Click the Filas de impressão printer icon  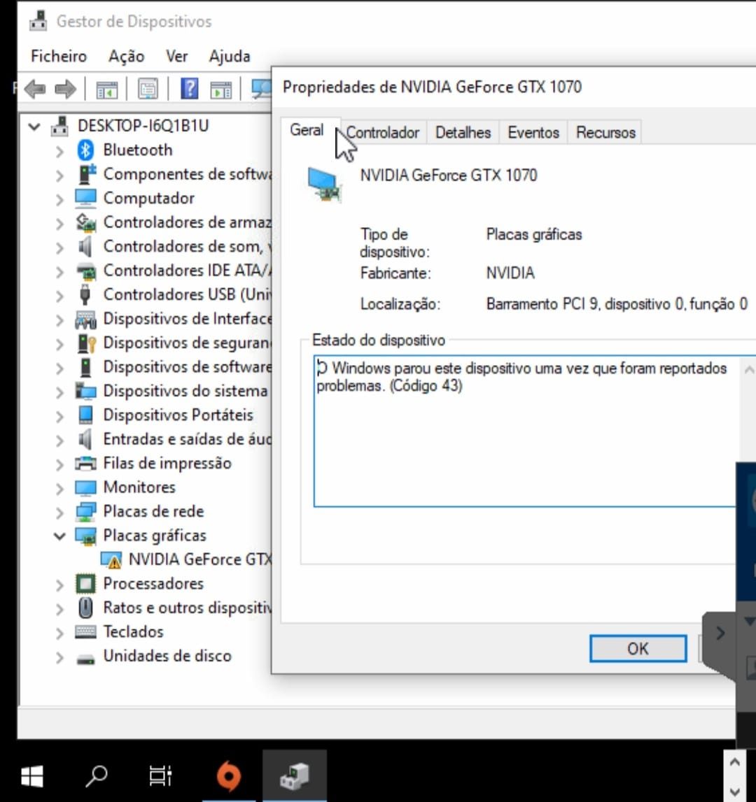click(85, 464)
